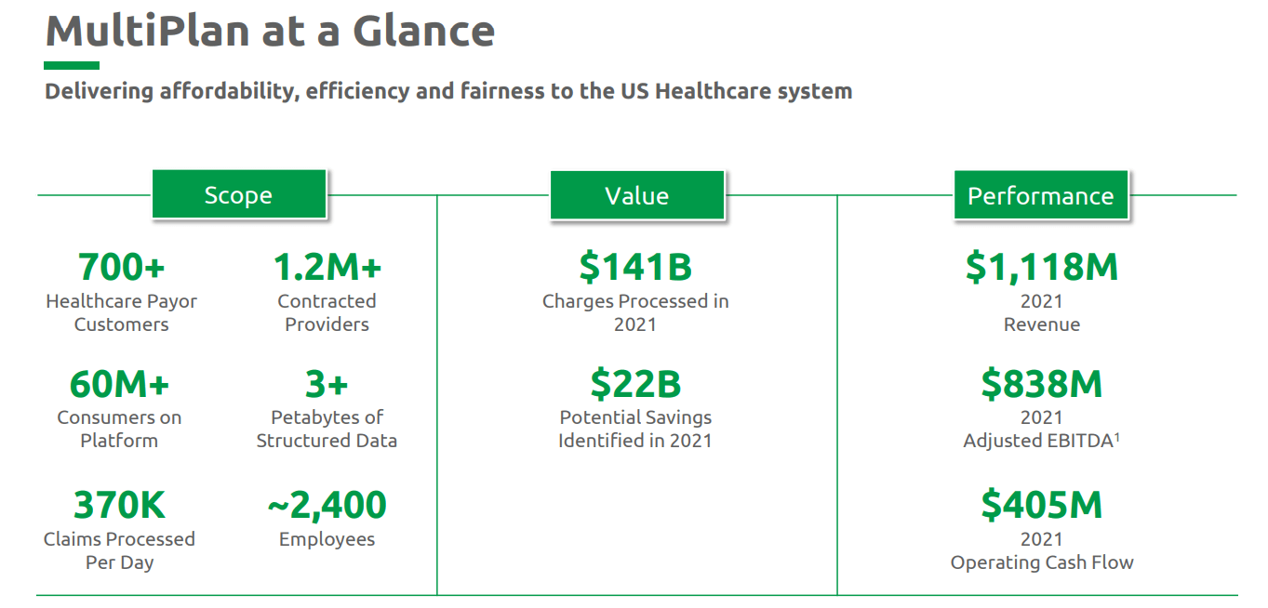
Task: Click the $405M Operating Cash Flow figure
Action: 1041,506
